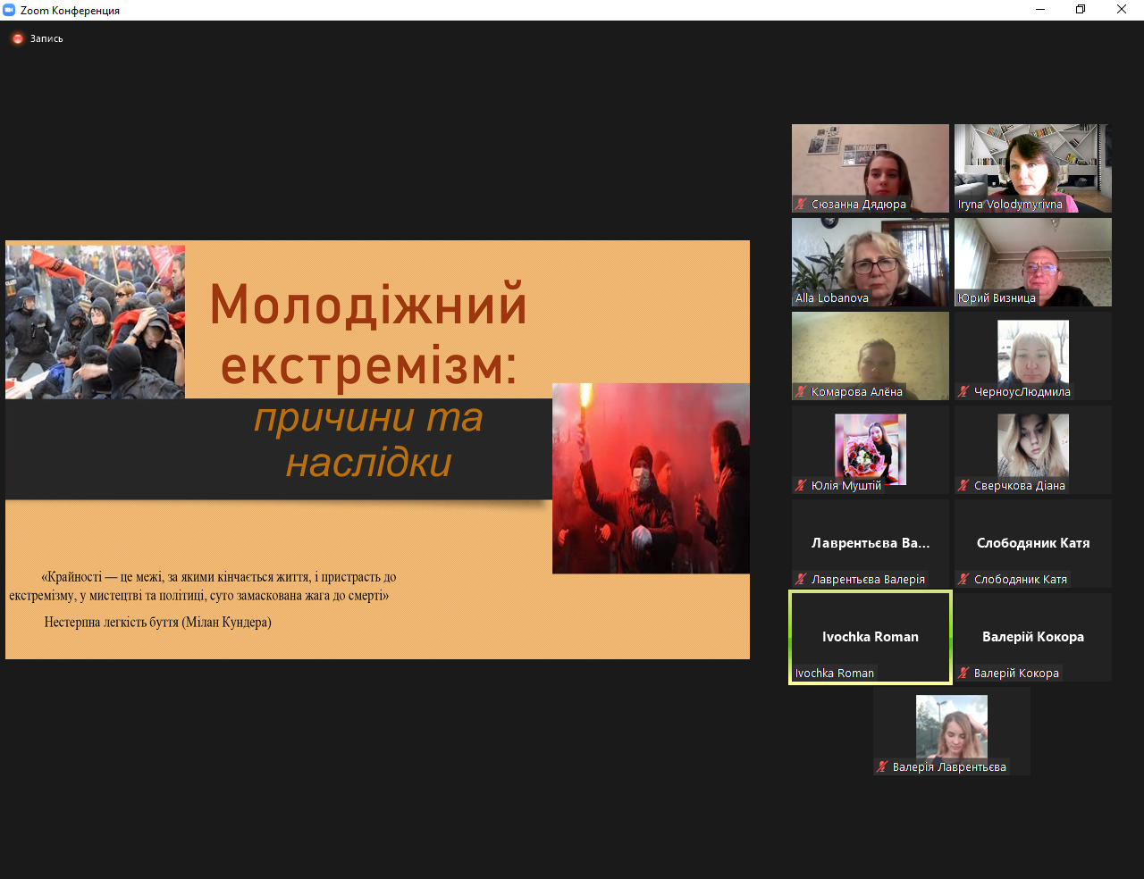Viewport: 1144px width, 879px height.
Task: Click muted mic icon for Сверчкова Діана
Action: [x=964, y=486]
